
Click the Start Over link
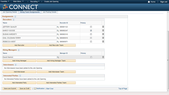click(x=50, y=89)
